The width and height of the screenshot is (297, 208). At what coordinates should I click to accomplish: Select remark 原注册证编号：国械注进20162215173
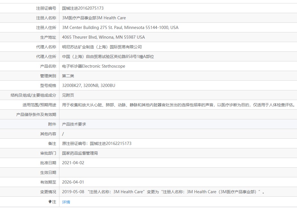tap(97, 143)
